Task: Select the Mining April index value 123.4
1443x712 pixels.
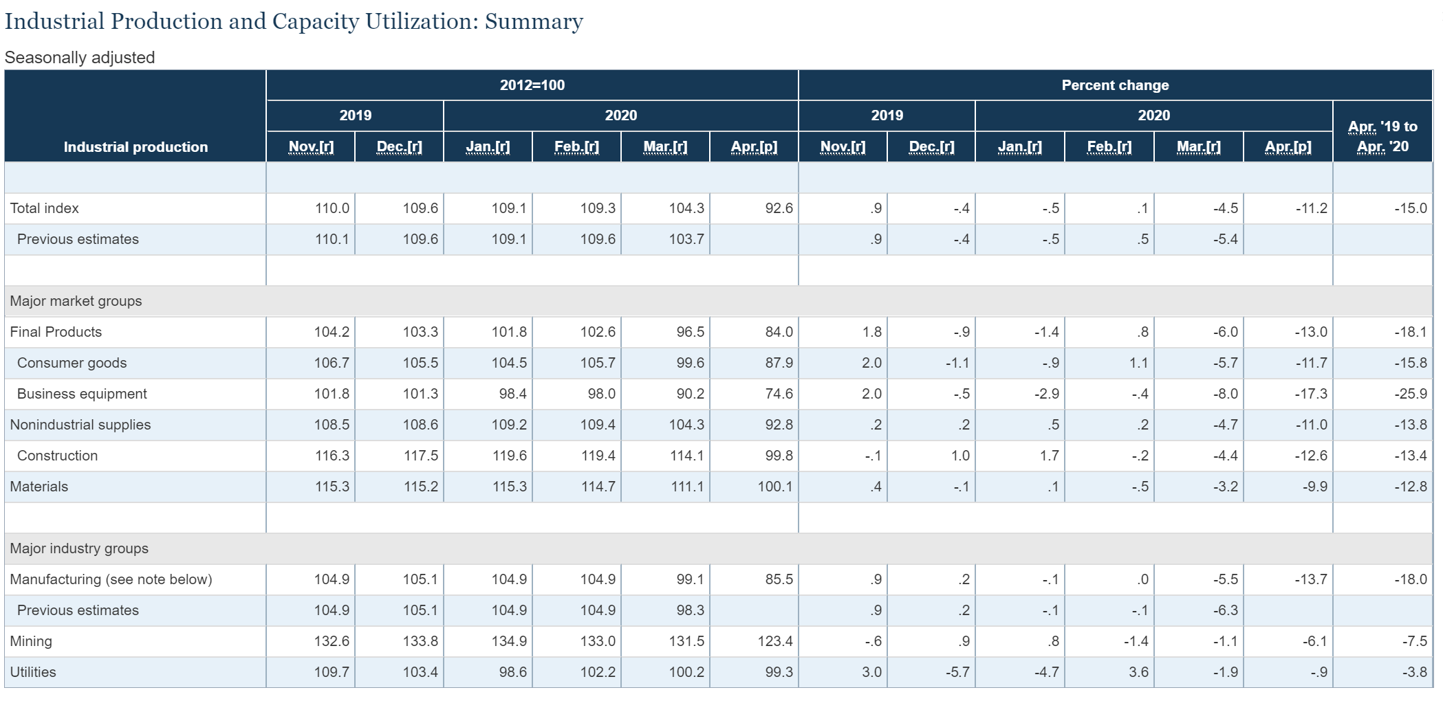Action: 774,641
